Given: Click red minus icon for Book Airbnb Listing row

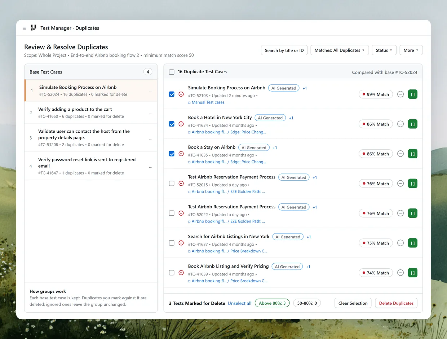Looking at the screenshot, I should pyautogui.click(x=181, y=273).
